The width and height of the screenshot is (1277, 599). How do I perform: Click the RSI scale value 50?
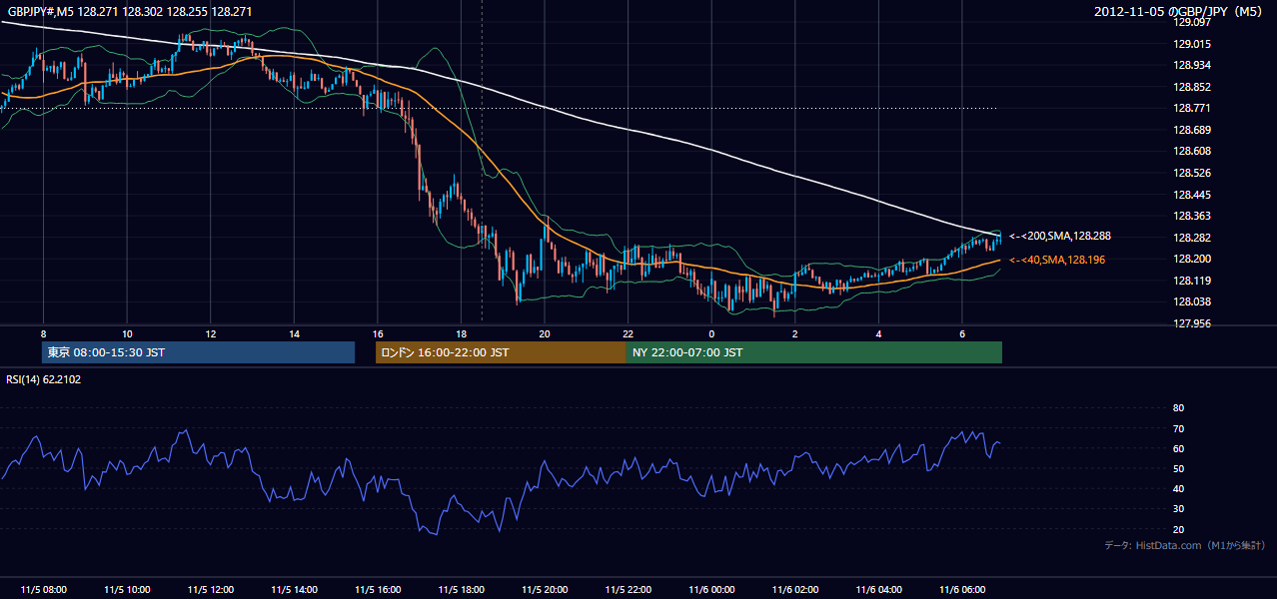click(1178, 468)
